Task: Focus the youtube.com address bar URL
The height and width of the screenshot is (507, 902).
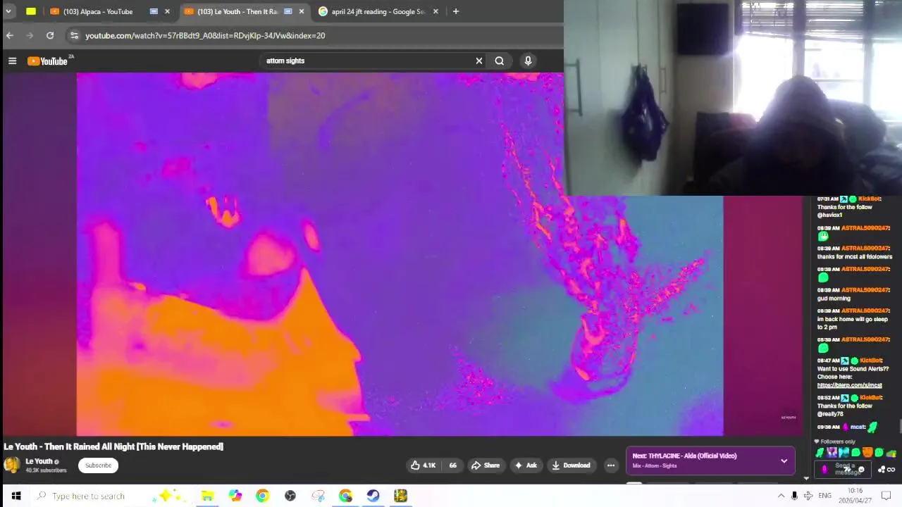Action: click(x=205, y=35)
